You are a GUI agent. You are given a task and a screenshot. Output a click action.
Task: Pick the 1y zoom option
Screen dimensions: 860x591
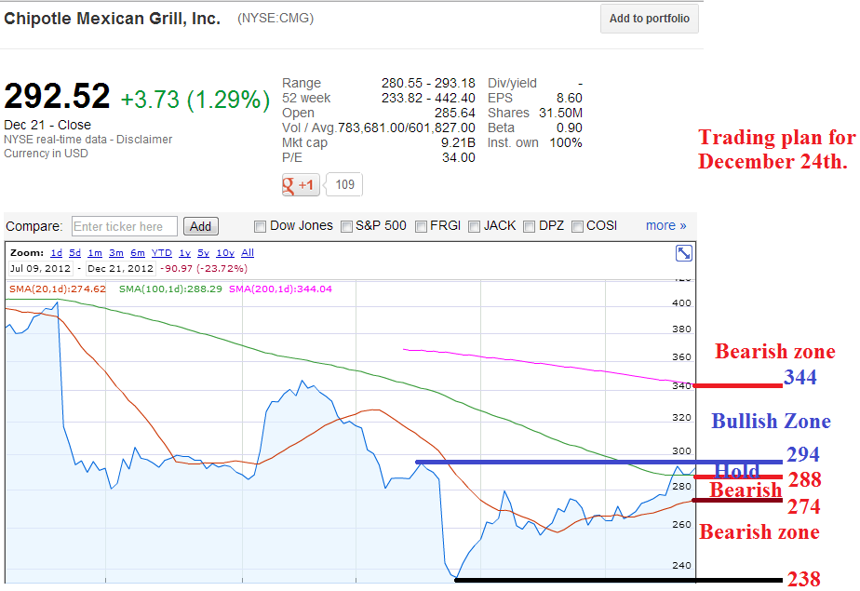tap(185, 253)
